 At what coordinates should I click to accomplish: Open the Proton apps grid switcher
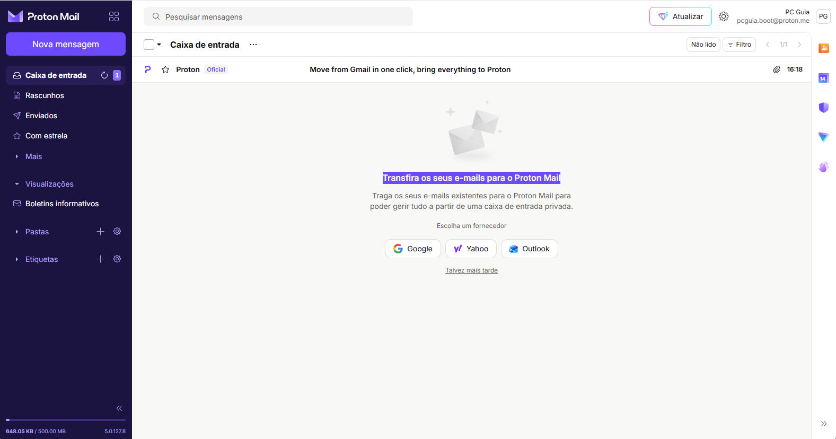click(x=114, y=16)
